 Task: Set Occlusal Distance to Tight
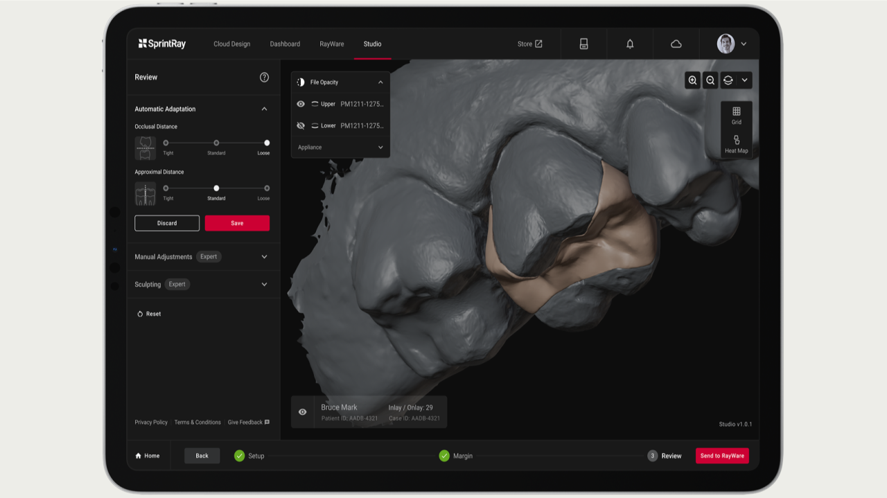166,143
